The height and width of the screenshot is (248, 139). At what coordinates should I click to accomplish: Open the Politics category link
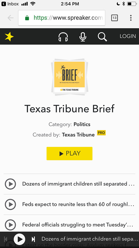tap(82, 124)
